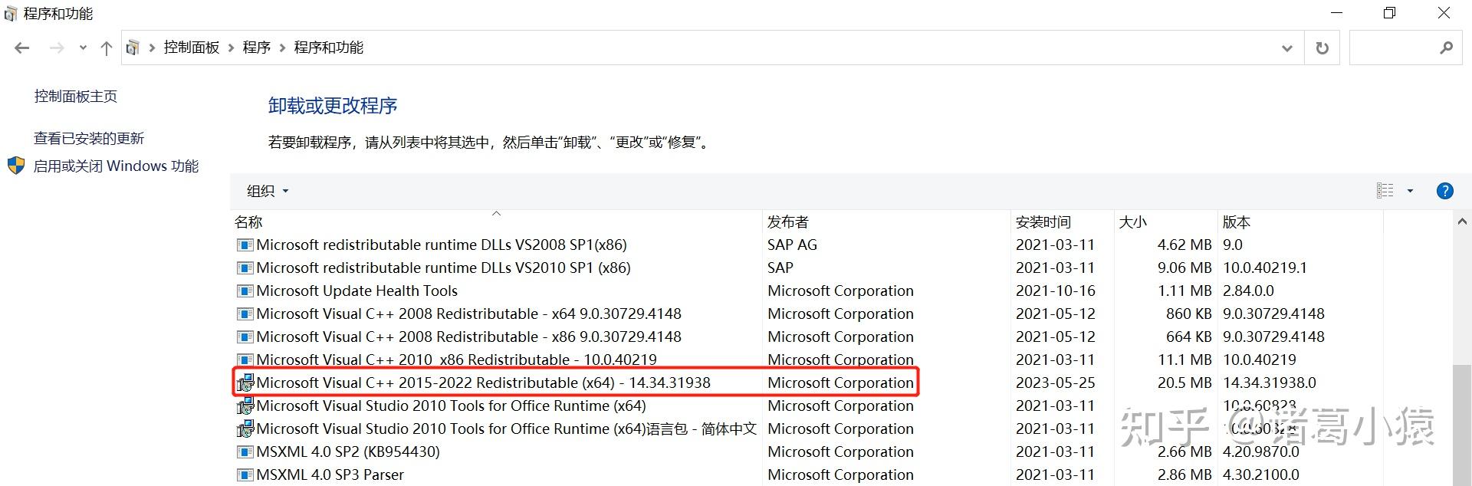Select 程序和功能 breadcrumb

click(x=329, y=48)
